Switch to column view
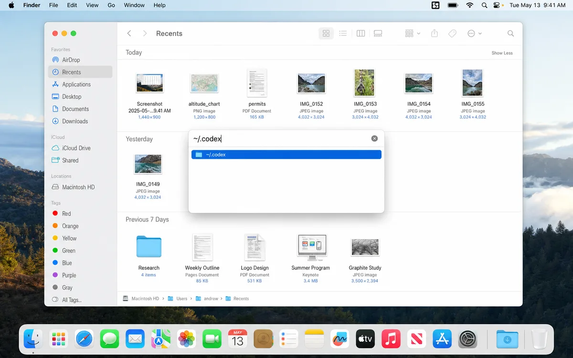Viewport: 573px width, 358px height. (361, 33)
